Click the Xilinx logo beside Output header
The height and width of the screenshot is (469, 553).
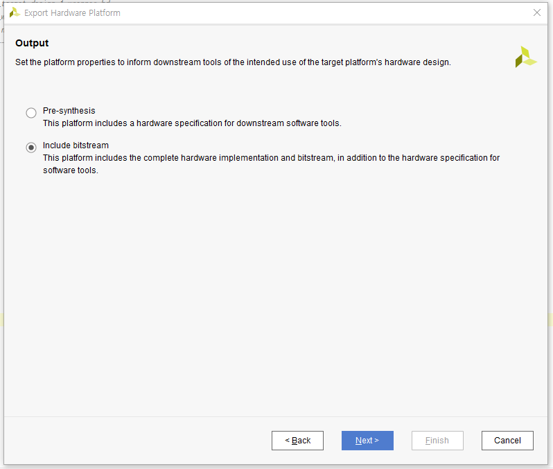[525, 57]
